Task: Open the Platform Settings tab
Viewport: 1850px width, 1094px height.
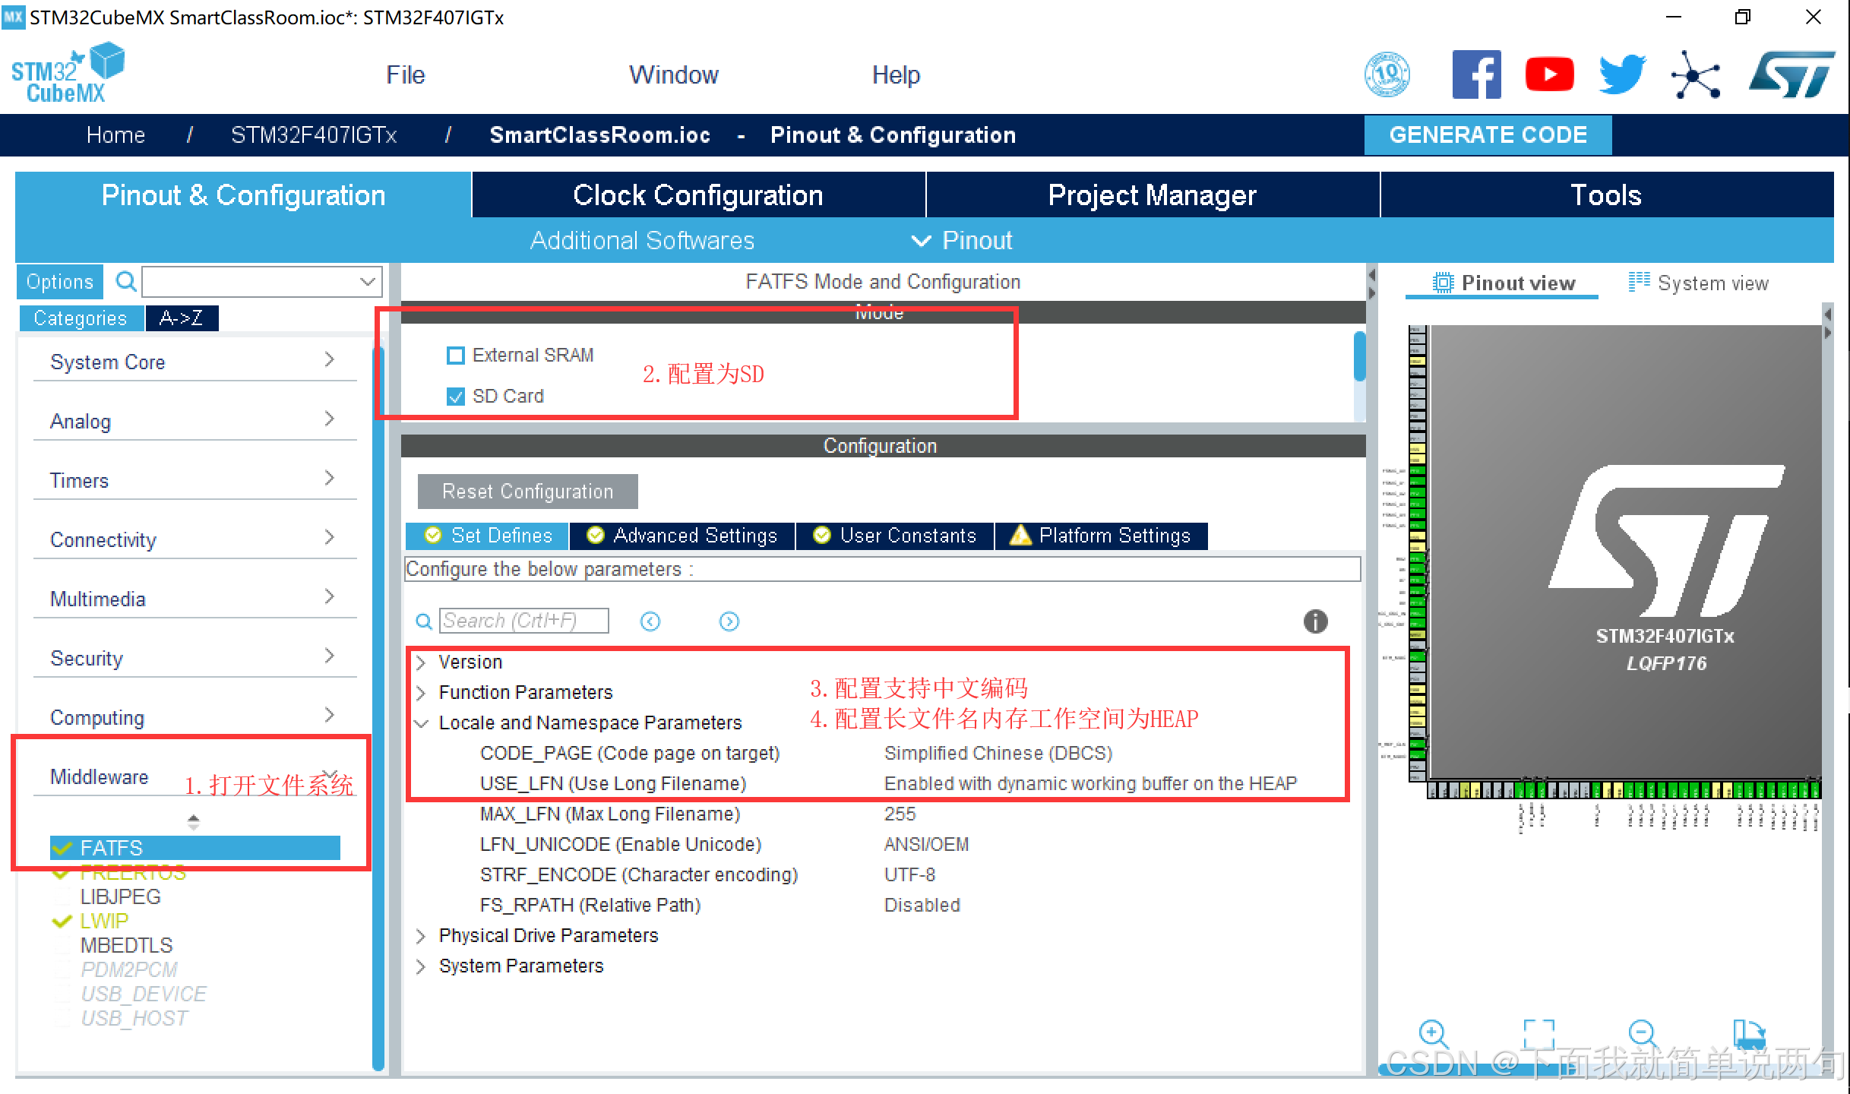Action: 1101,536
